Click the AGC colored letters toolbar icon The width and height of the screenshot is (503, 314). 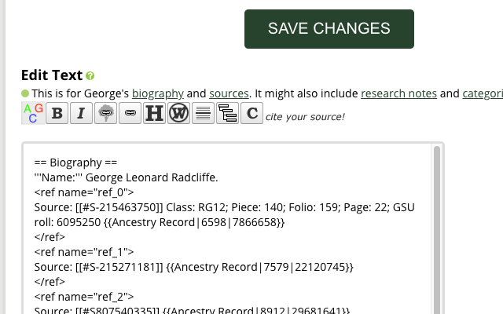pos(33,113)
